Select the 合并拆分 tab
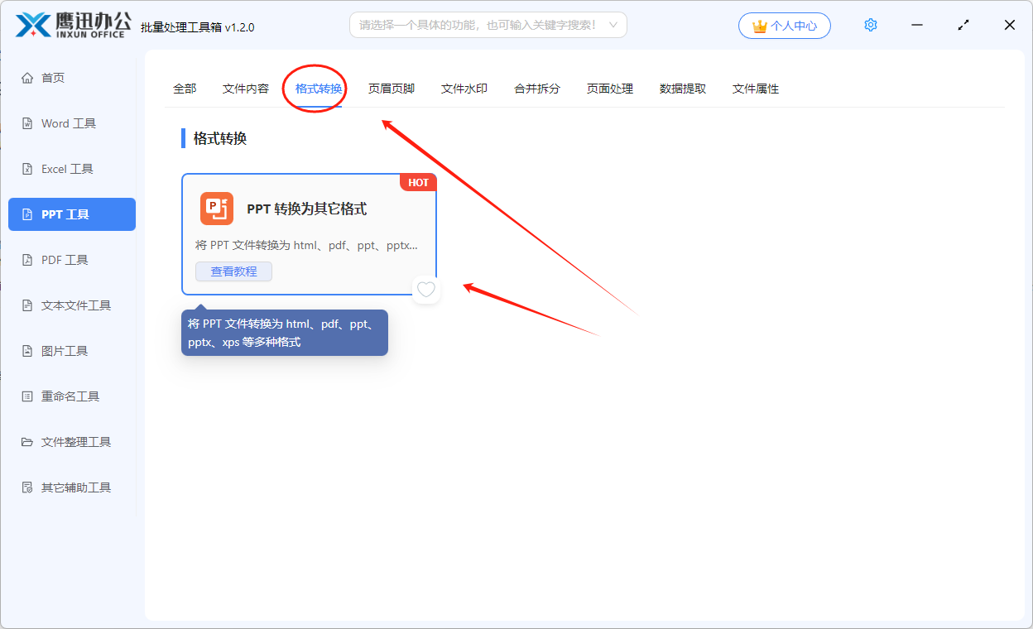Viewport: 1033px width, 629px height. coord(537,89)
